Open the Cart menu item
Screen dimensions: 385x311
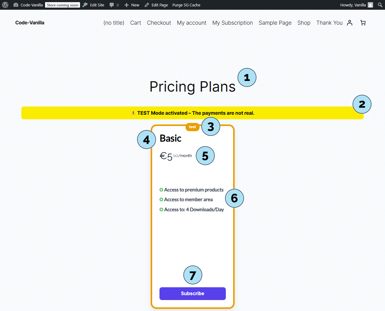[135, 23]
